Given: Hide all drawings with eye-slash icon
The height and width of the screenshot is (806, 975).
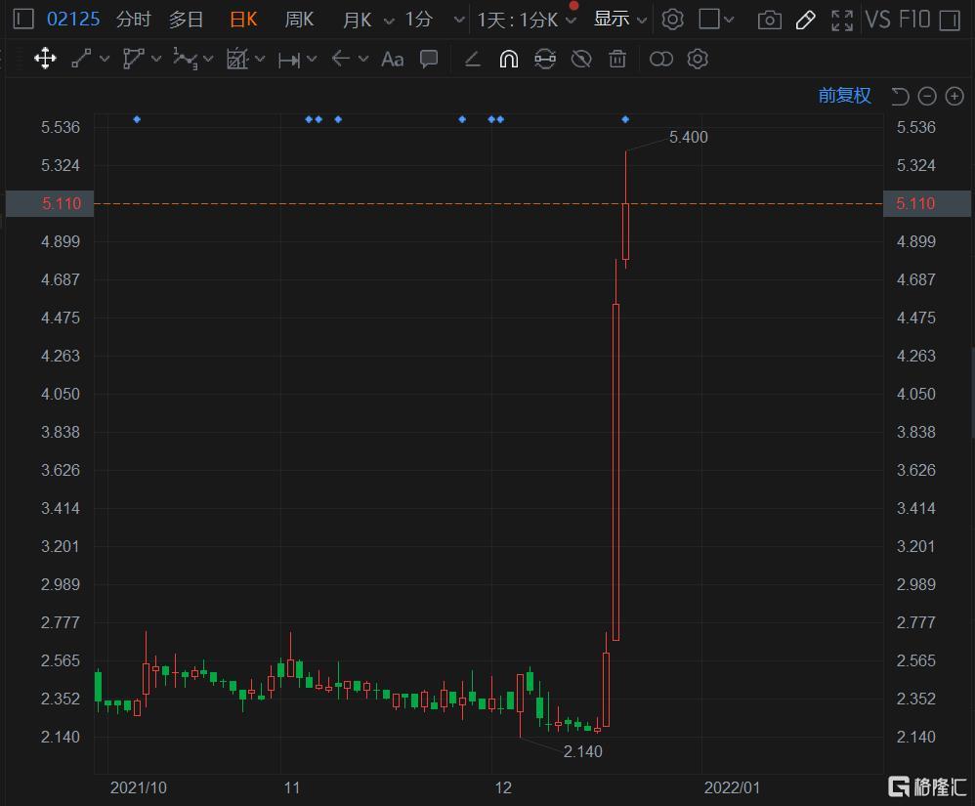Looking at the screenshot, I should point(581,59).
